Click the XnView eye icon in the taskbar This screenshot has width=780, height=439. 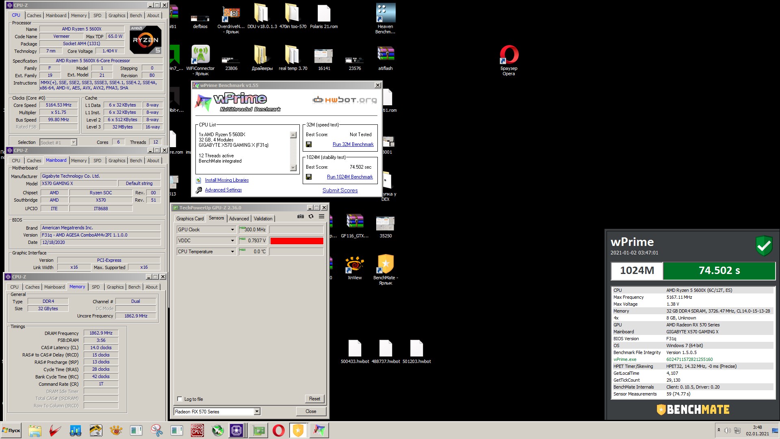tap(116, 430)
